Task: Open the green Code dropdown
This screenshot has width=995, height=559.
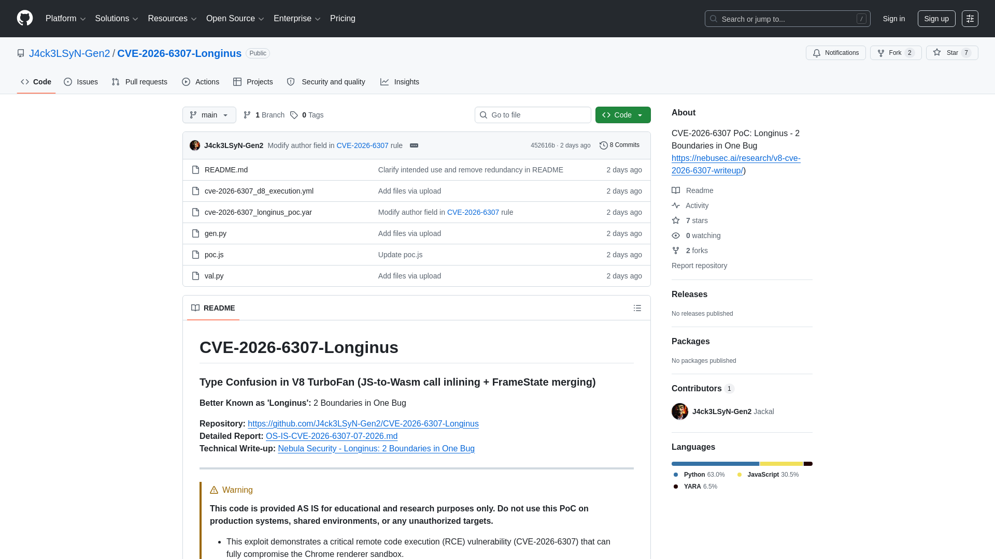Action: [623, 115]
